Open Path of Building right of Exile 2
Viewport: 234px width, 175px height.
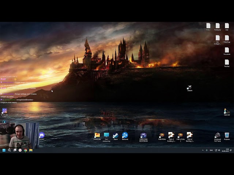point(190,137)
